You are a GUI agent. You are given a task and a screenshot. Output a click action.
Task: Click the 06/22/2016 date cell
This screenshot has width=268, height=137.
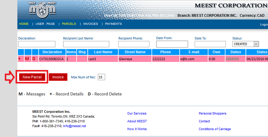pyautogui.click(x=257, y=59)
